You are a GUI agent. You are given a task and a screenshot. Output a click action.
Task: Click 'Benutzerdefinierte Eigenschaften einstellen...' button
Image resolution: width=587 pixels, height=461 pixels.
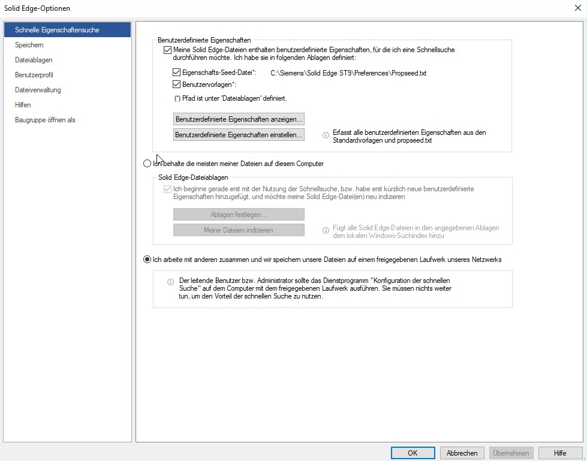[x=239, y=135]
